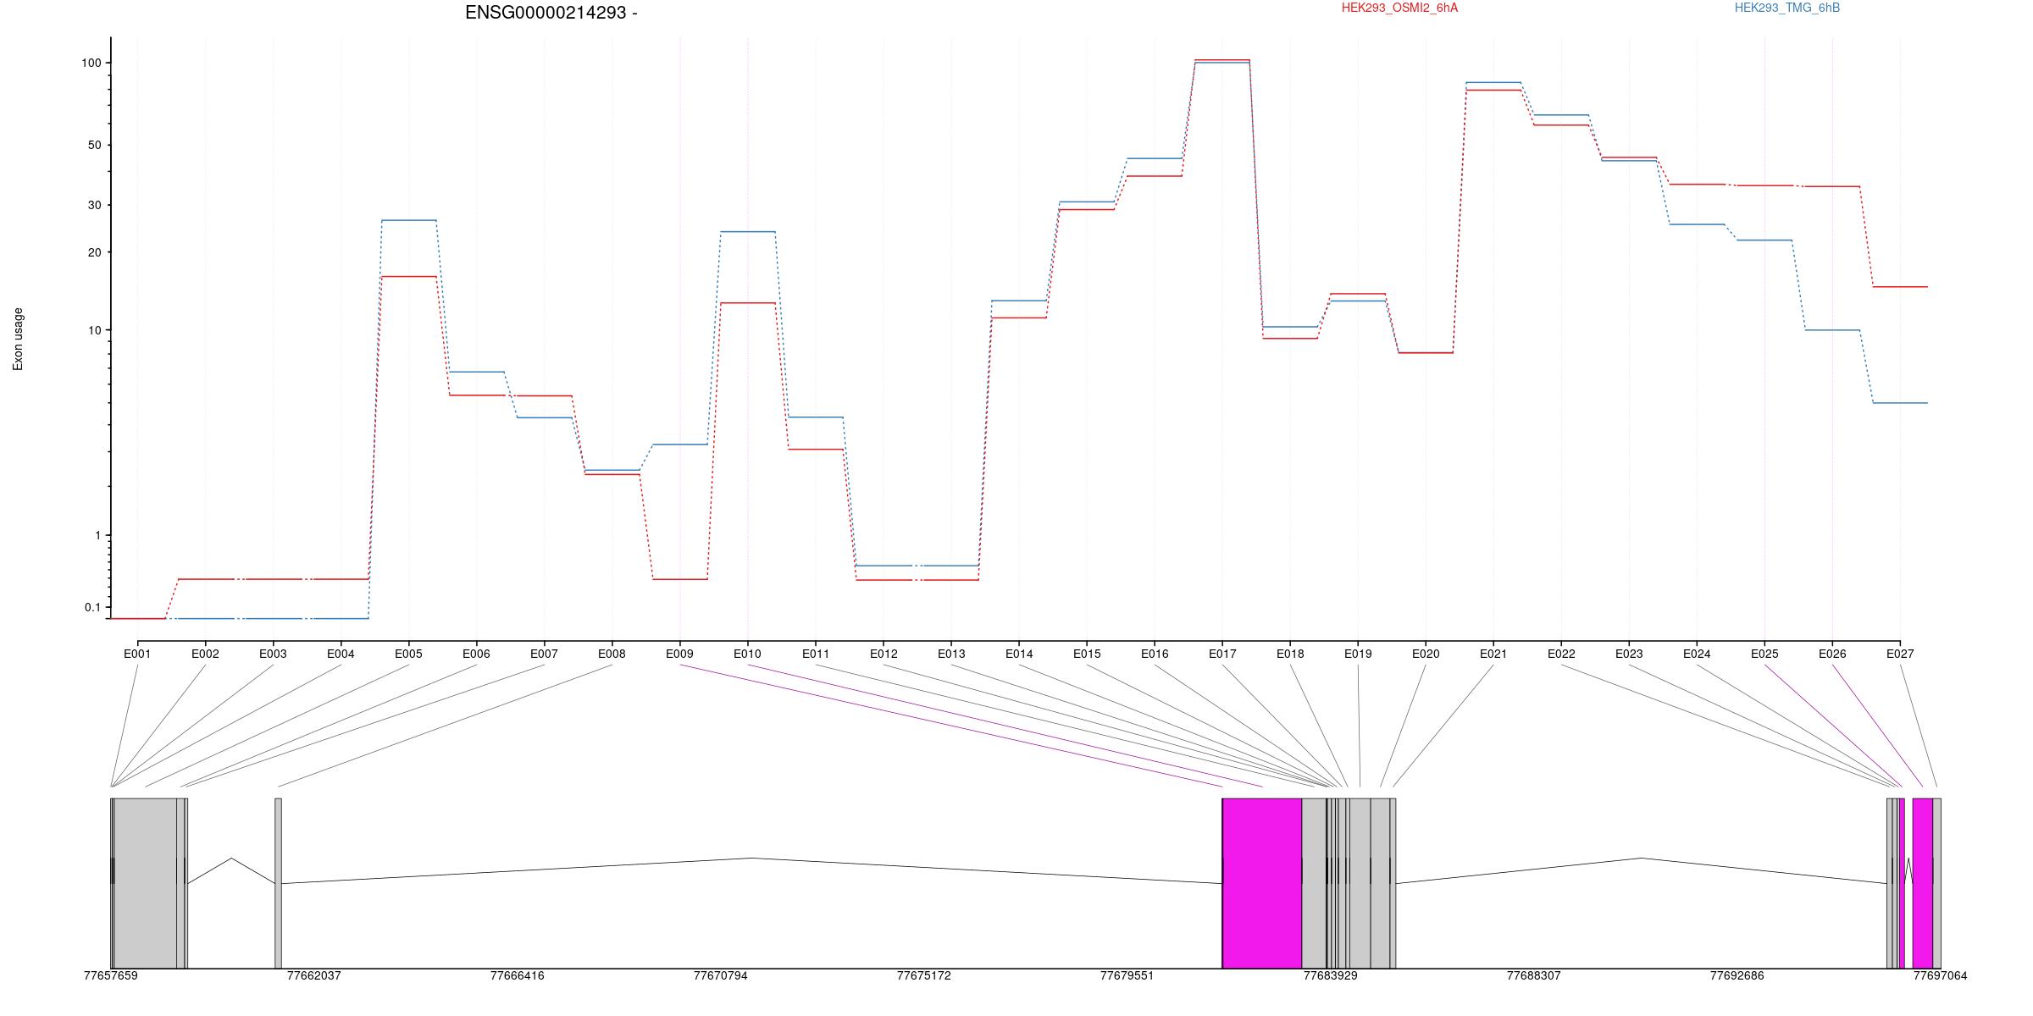The image size is (2033, 1016).
Task: Click the E003 exon label
Action: click(x=273, y=654)
